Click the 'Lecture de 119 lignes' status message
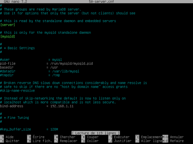This screenshot has height=144, width=193. coord(96,133)
